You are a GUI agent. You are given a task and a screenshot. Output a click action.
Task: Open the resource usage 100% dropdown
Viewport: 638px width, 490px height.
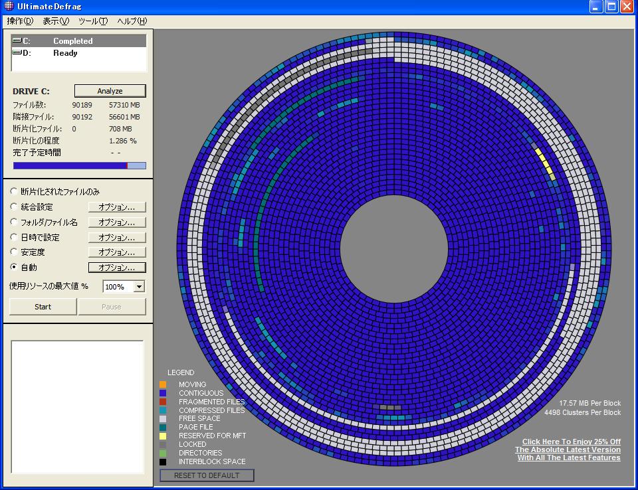tap(139, 287)
